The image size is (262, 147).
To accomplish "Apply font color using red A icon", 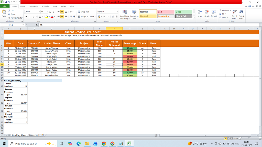I will (52, 17).
